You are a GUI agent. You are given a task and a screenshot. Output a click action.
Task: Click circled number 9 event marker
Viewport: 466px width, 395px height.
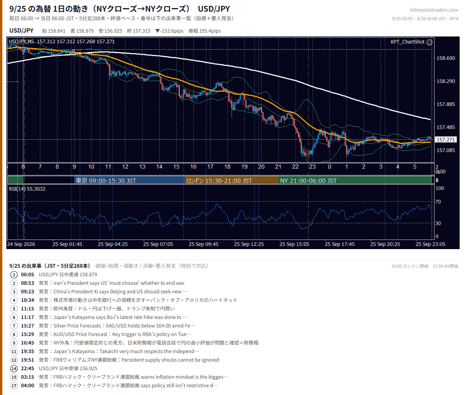[14, 343]
